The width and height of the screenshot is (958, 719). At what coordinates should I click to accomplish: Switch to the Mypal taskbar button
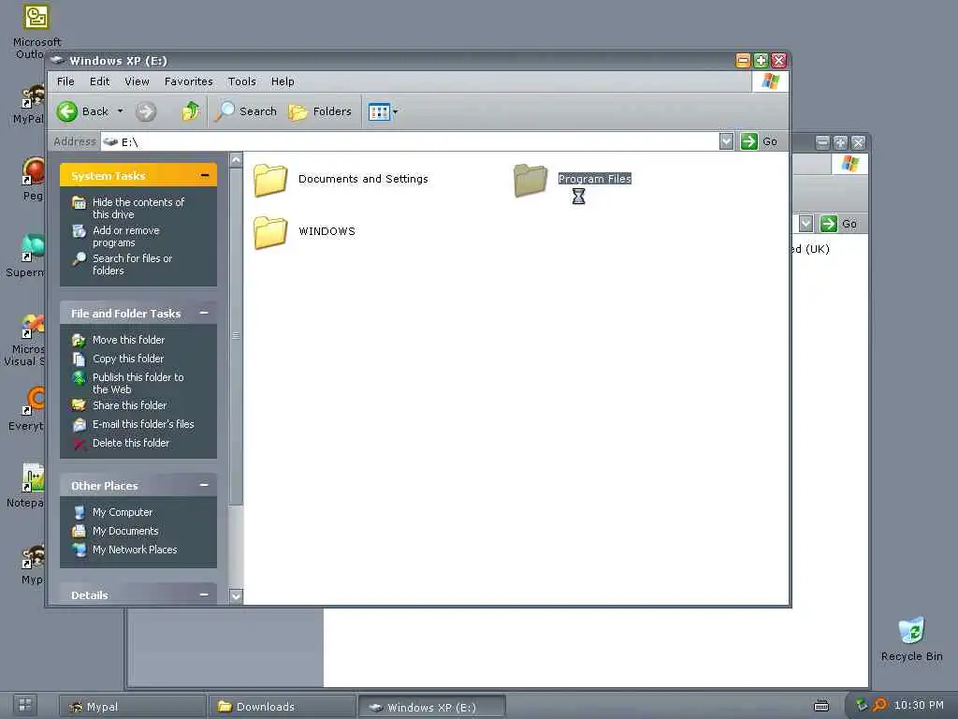[x=131, y=707]
